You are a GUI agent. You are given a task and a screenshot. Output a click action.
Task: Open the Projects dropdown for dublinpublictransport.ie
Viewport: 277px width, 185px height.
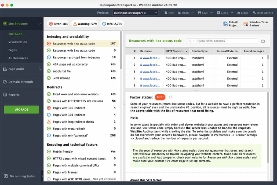tap(155, 12)
